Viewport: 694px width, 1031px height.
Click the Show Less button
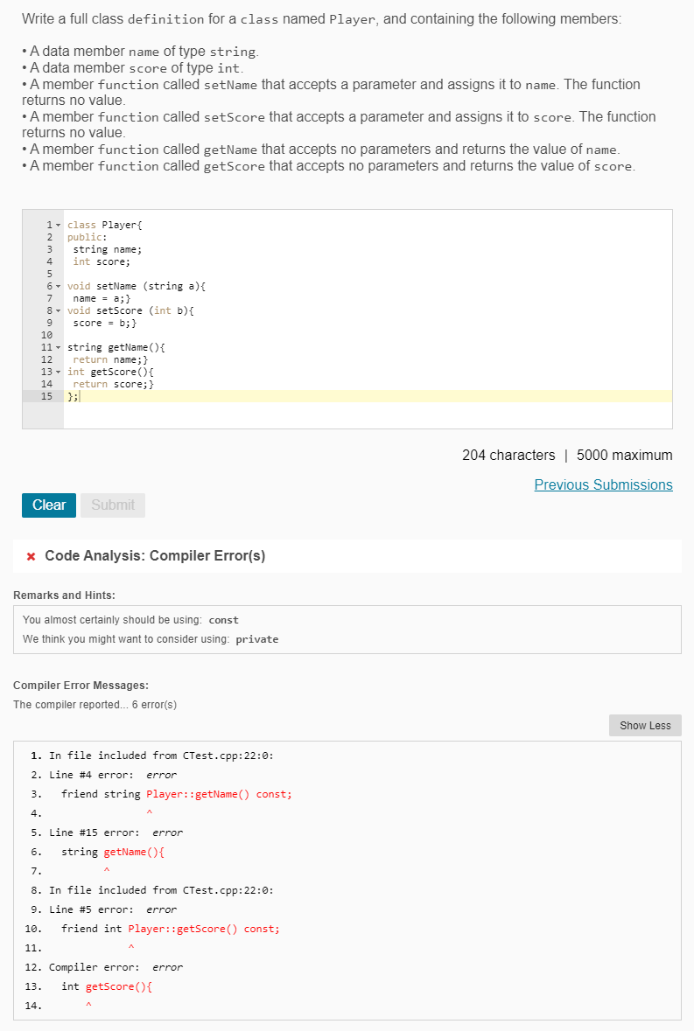tap(645, 725)
